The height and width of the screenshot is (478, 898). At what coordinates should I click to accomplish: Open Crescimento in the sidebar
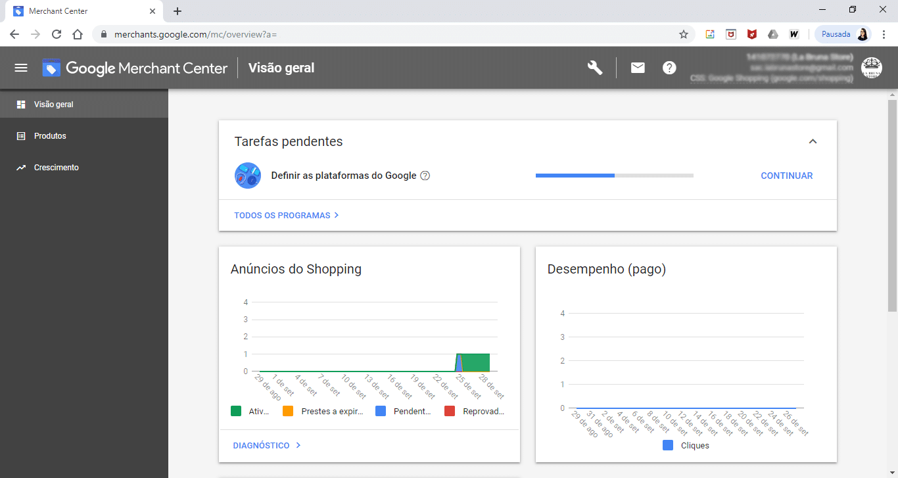pyautogui.click(x=84, y=168)
